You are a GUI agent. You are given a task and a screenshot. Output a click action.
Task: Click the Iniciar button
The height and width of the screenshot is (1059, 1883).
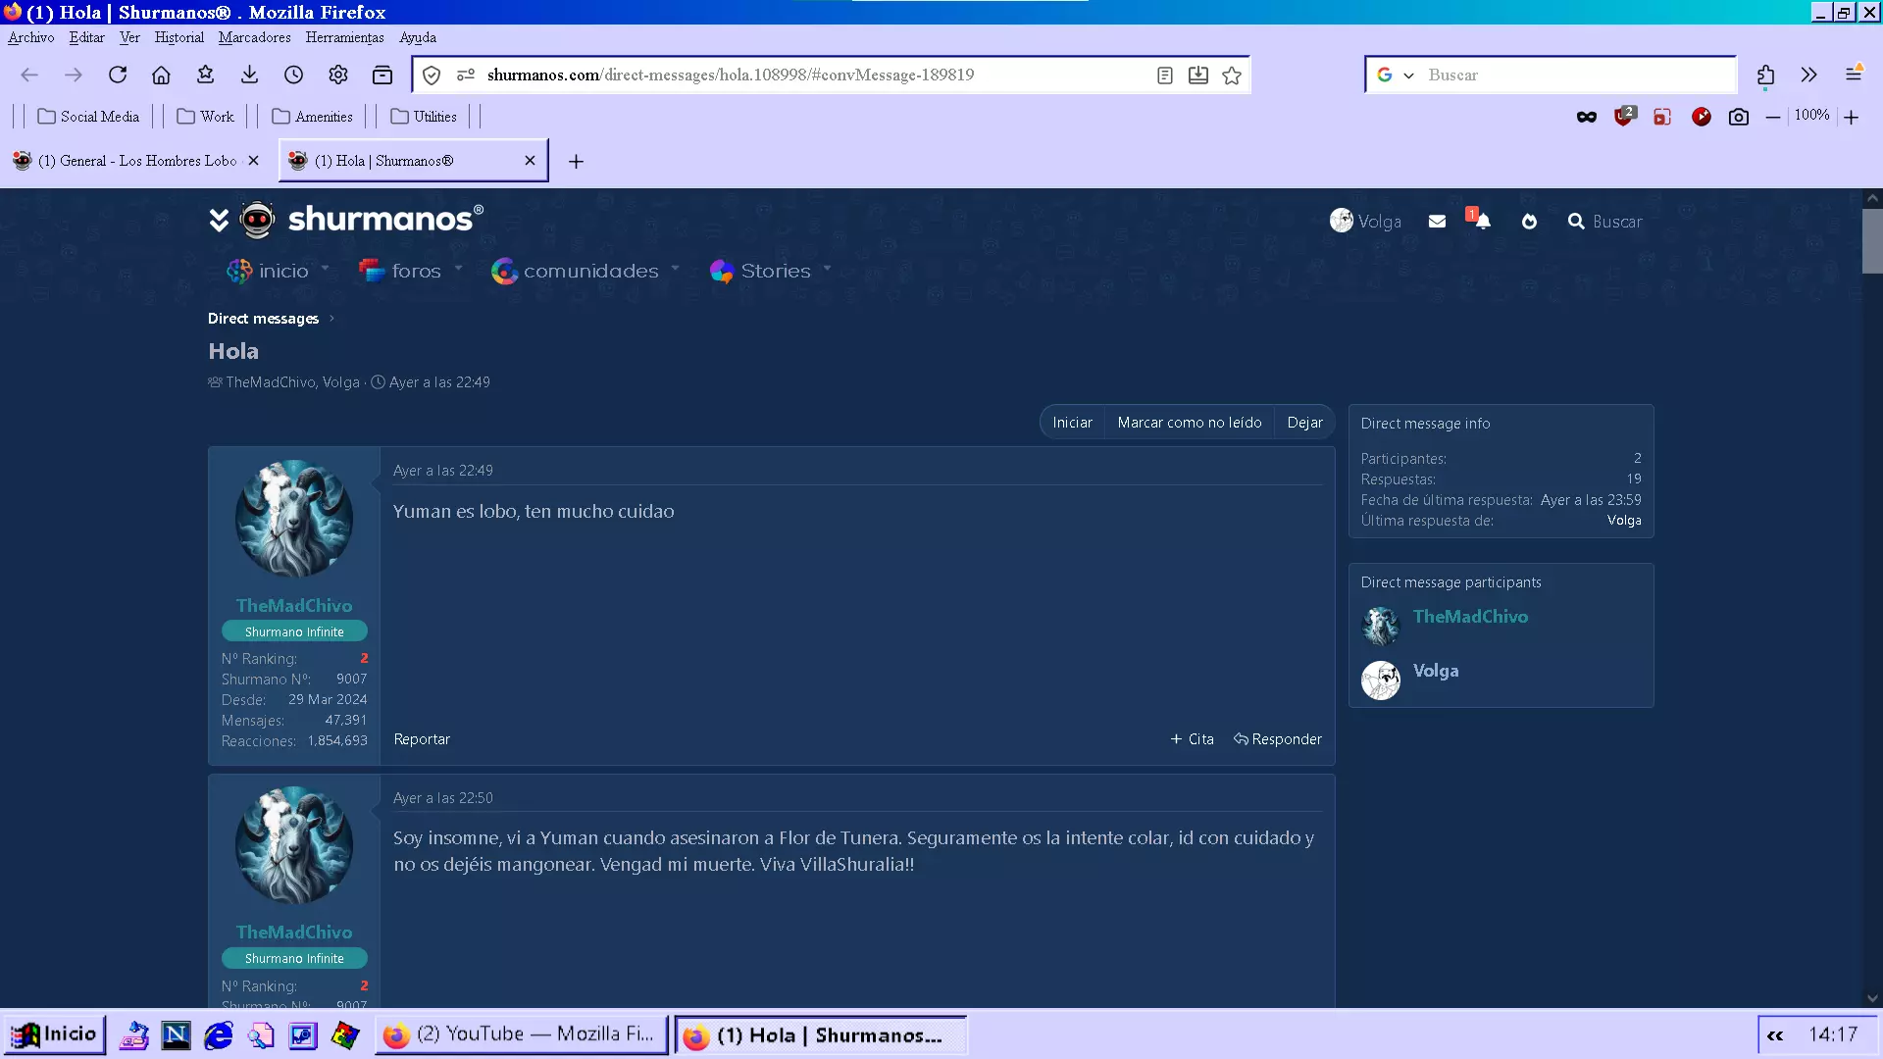(1072, 423)
